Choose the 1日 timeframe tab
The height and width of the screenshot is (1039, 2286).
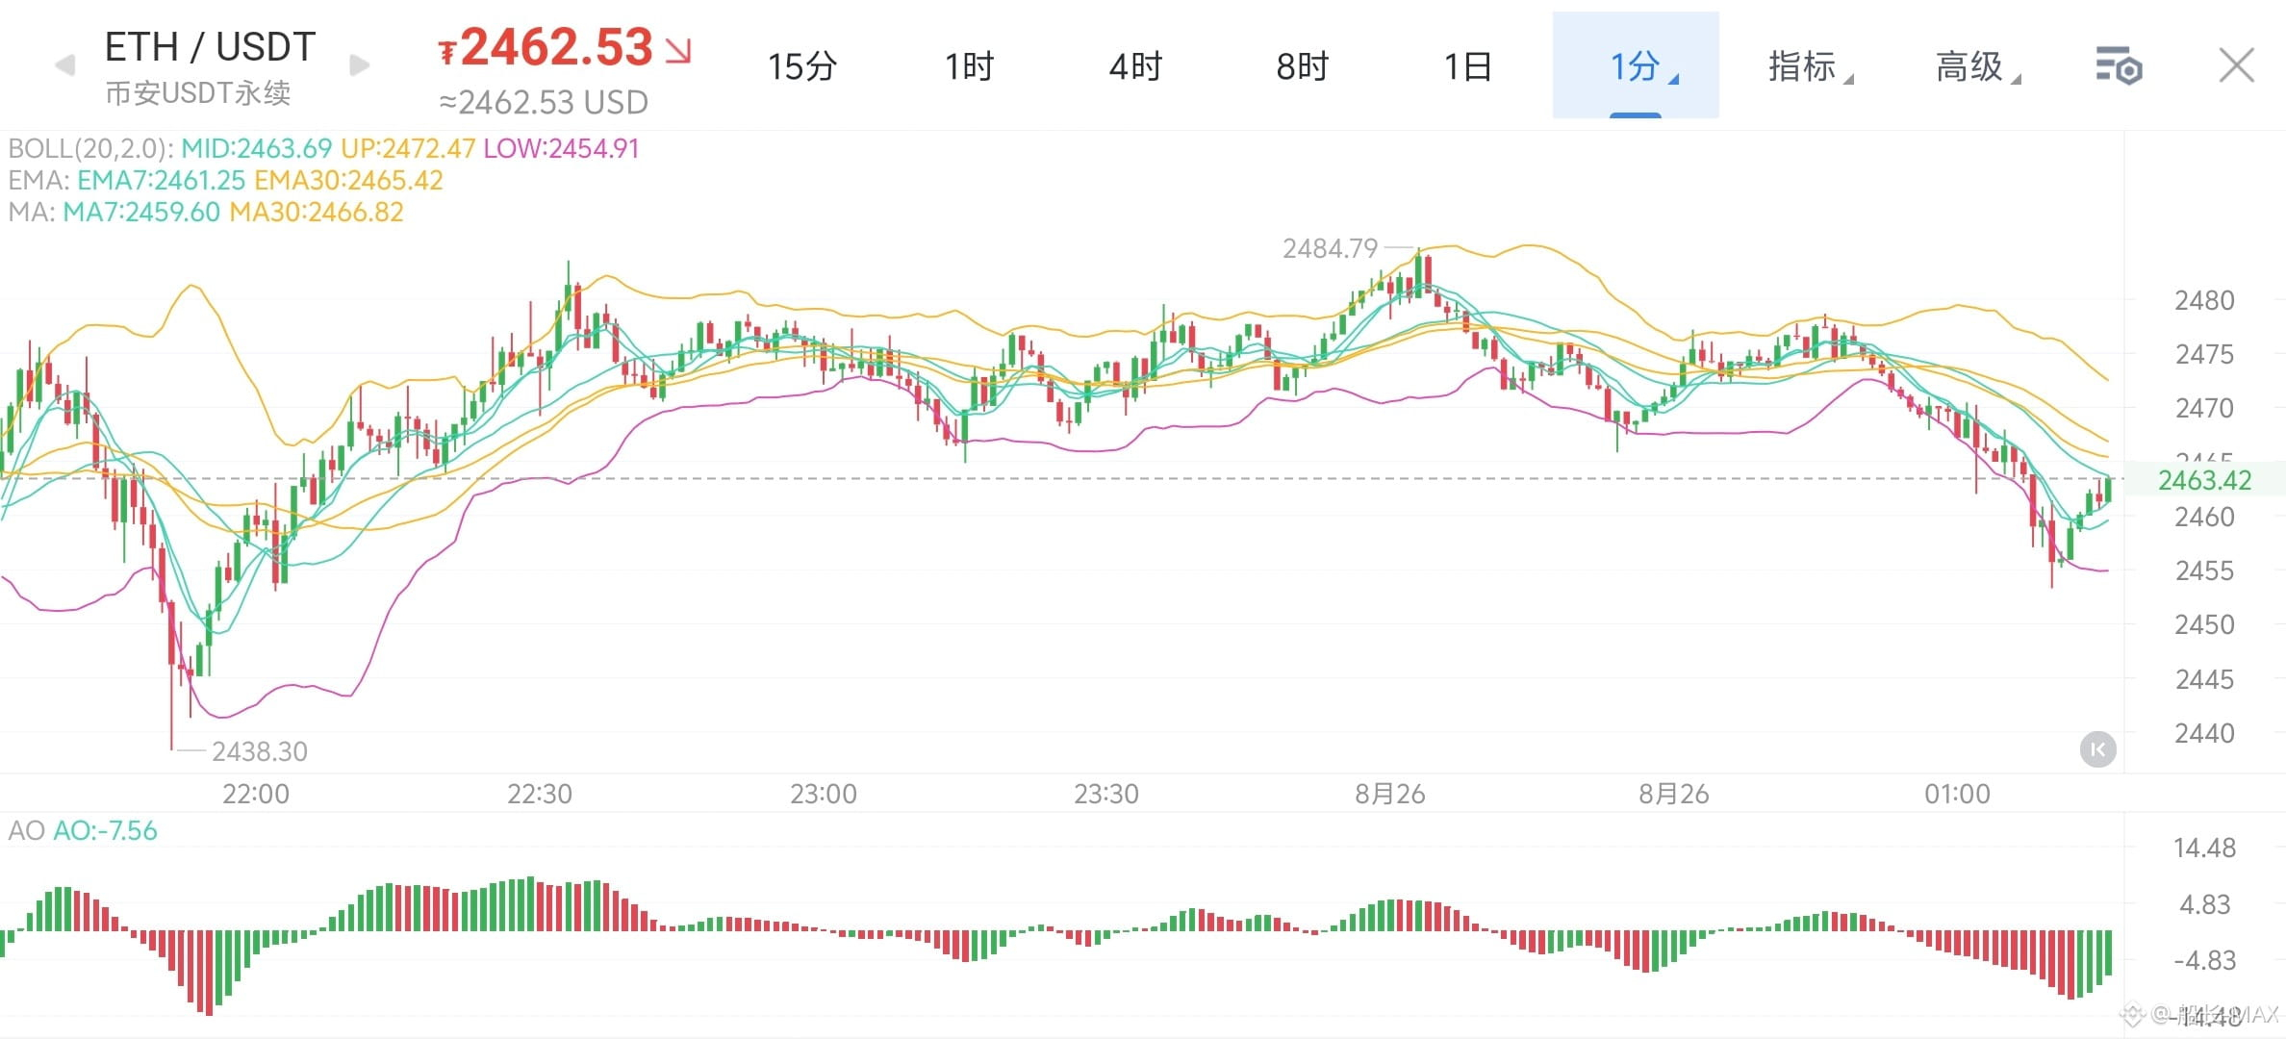1468,66
